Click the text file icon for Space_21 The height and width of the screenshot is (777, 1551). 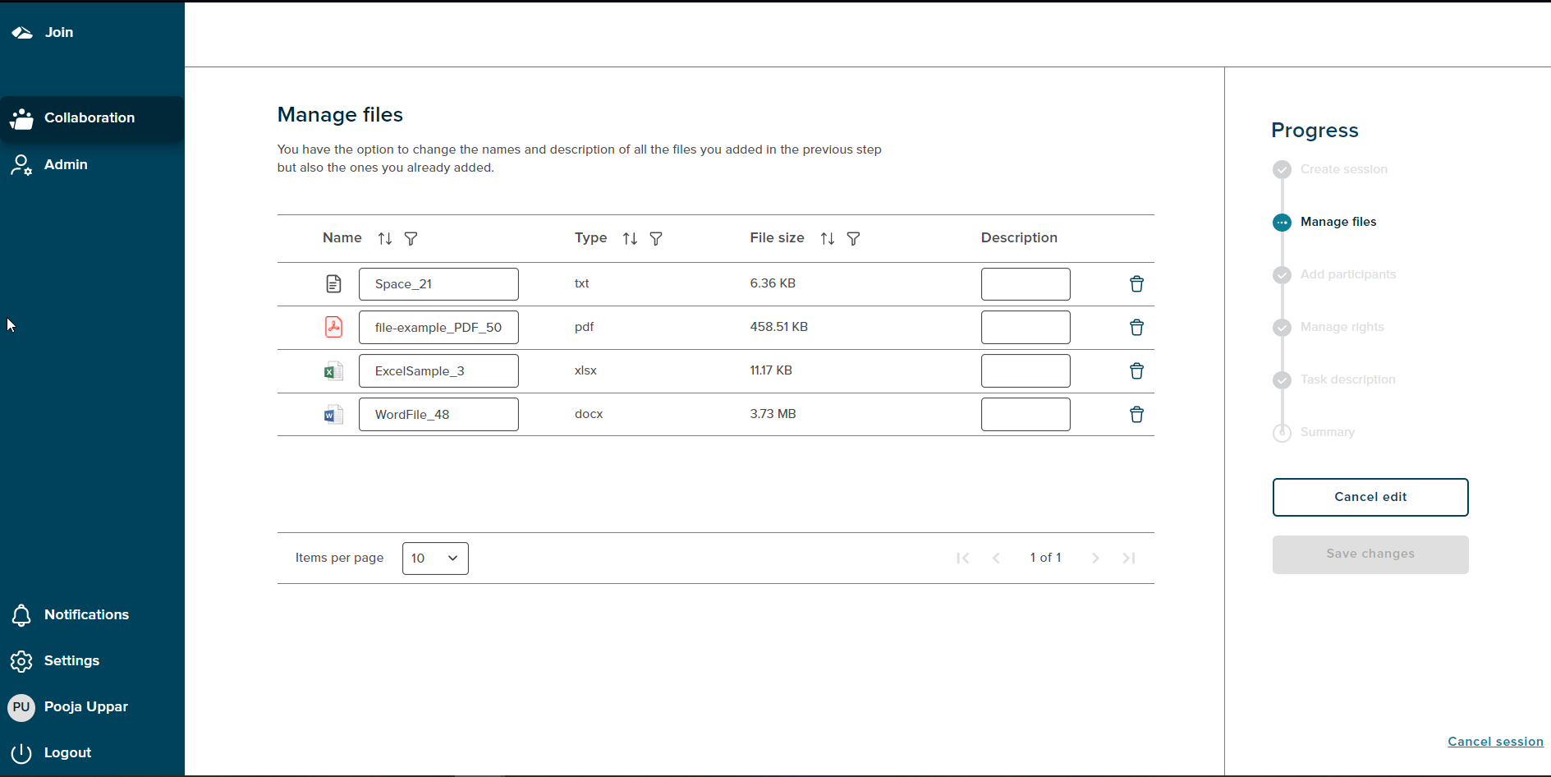[x=333, y=284]
